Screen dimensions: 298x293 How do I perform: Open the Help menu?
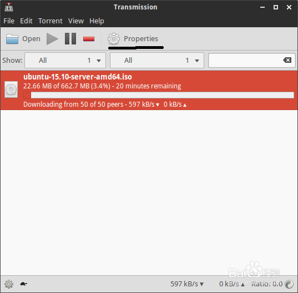tap(97, 21)
